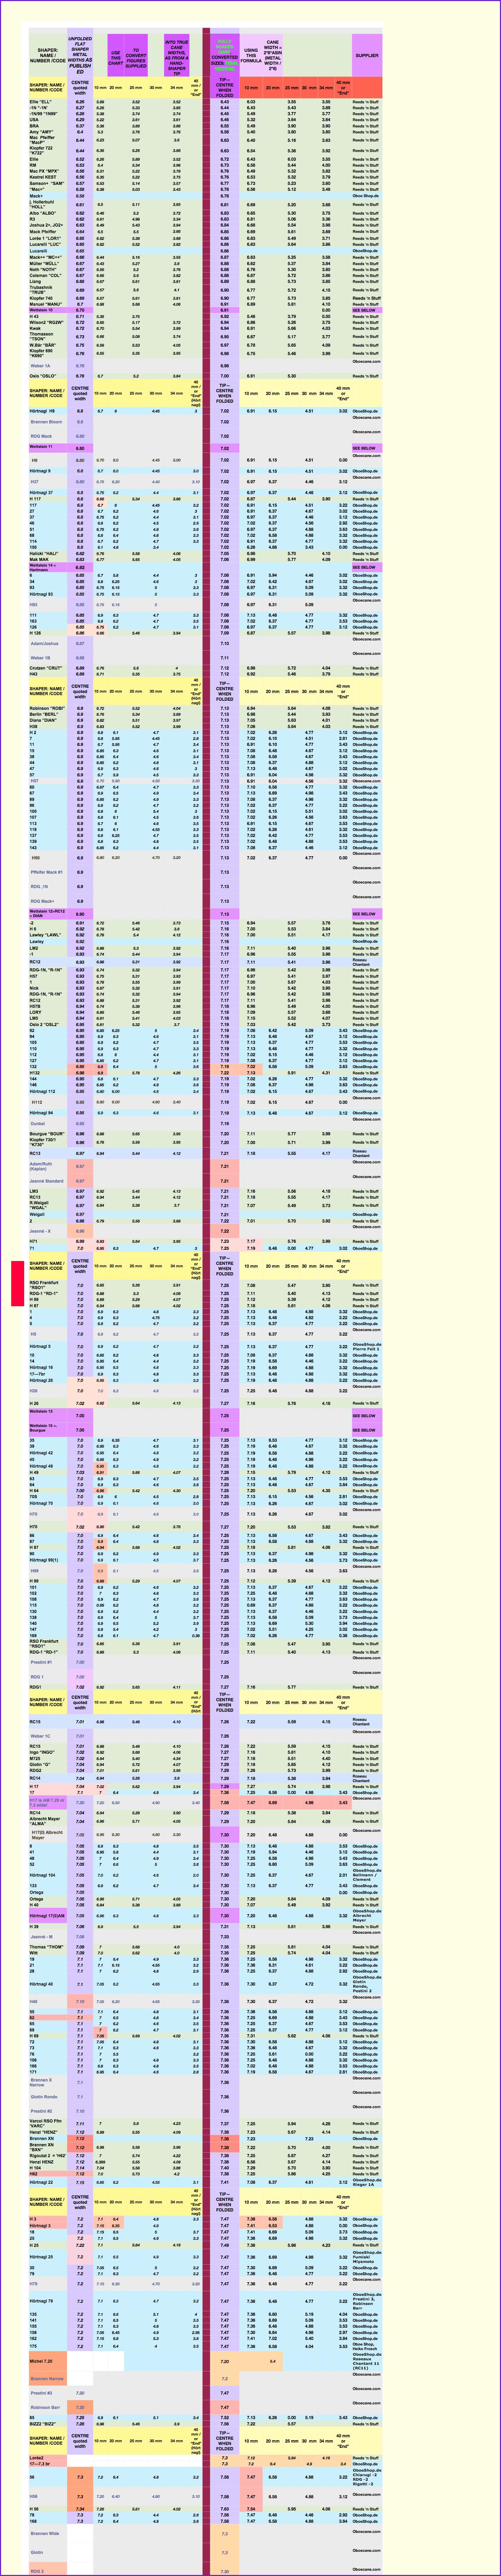Click the purple "Weitstein 11" row label
501x2576 pixels.
click(x=41, y=447)
